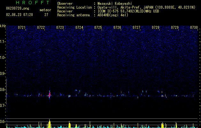Click the HROFFT title text
The height and width of the screenshot is (128, 201).
point(33,3)
